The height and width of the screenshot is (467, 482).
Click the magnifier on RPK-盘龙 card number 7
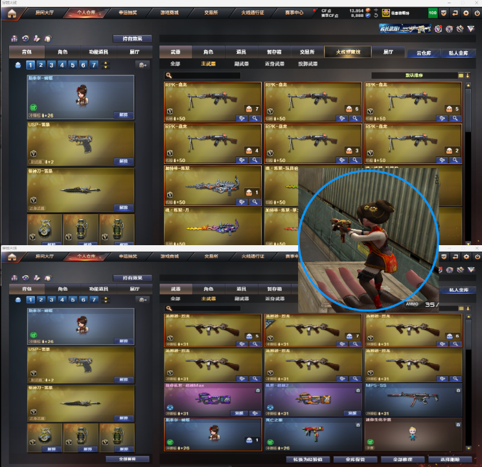[x=255, y=118]
